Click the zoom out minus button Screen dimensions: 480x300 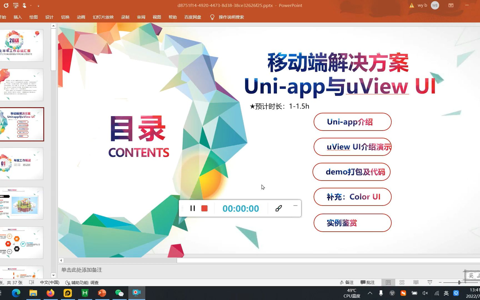click(440, 282)
